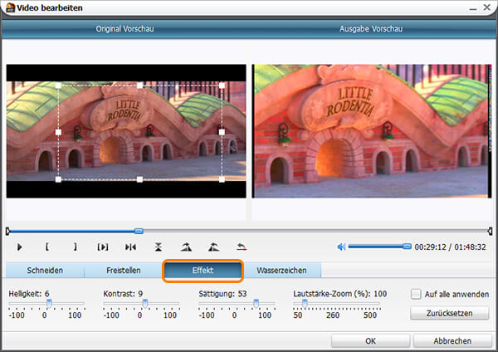Close the Video bearbeiten window
Screen dimensions: 498x352
pos(487,7)
